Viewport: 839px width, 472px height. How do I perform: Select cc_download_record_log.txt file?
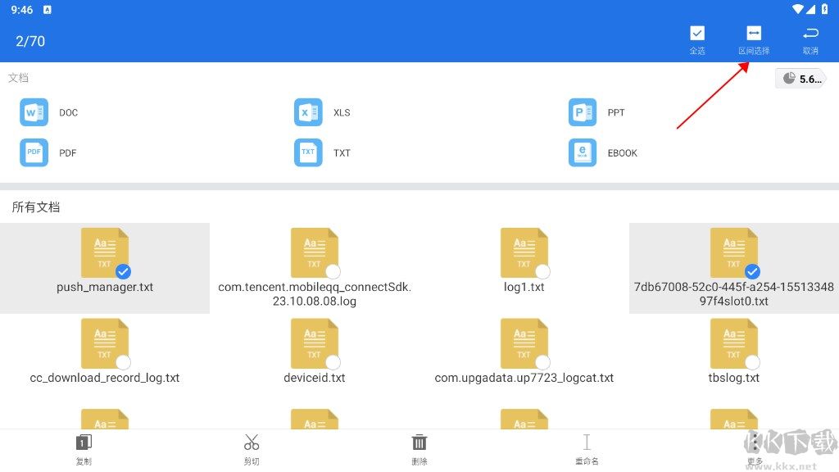click(x=123, y=362)
